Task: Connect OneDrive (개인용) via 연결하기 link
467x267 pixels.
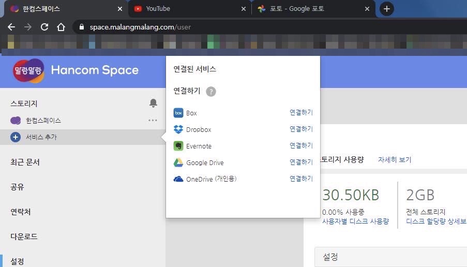Action: pyautogui.click(x=301, y=179)
